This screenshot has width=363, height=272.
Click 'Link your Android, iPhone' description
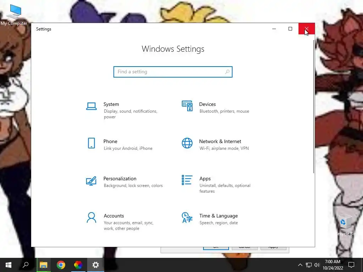click(x=128, y=148)
